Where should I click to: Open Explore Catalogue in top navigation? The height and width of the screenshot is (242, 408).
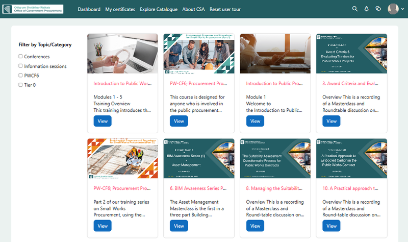[159, 9]
